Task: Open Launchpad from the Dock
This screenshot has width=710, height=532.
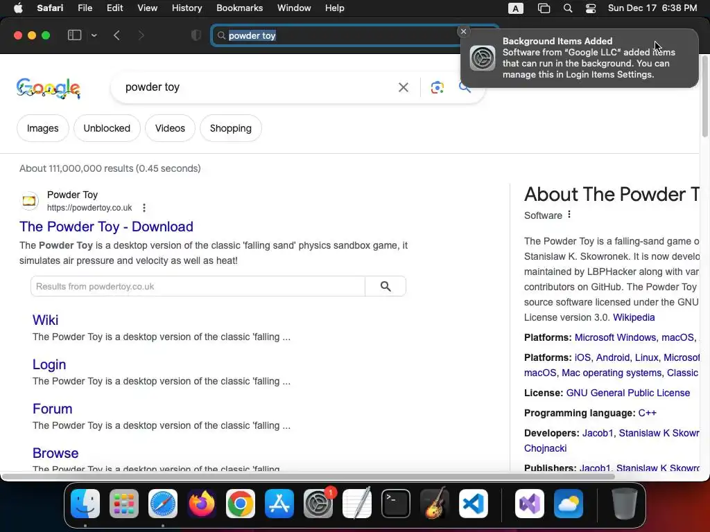Action: pos(124,504)
